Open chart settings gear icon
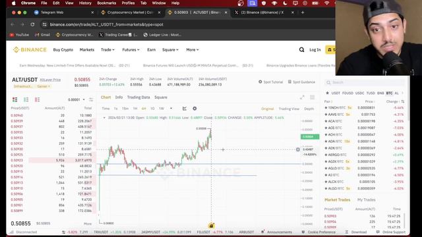 pyautogui.click(x=195, y=109)
